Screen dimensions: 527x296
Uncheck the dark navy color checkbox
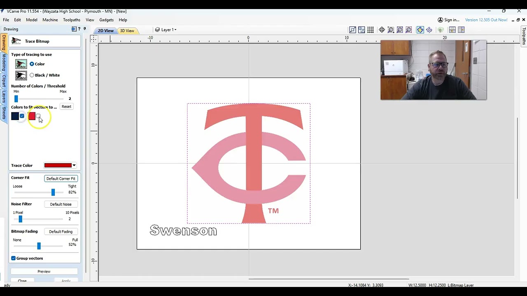click(22, 116)
